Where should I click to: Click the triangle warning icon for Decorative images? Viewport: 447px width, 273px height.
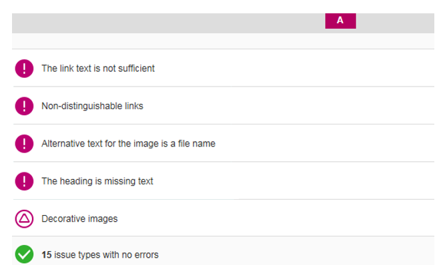[x=24, y=218]
